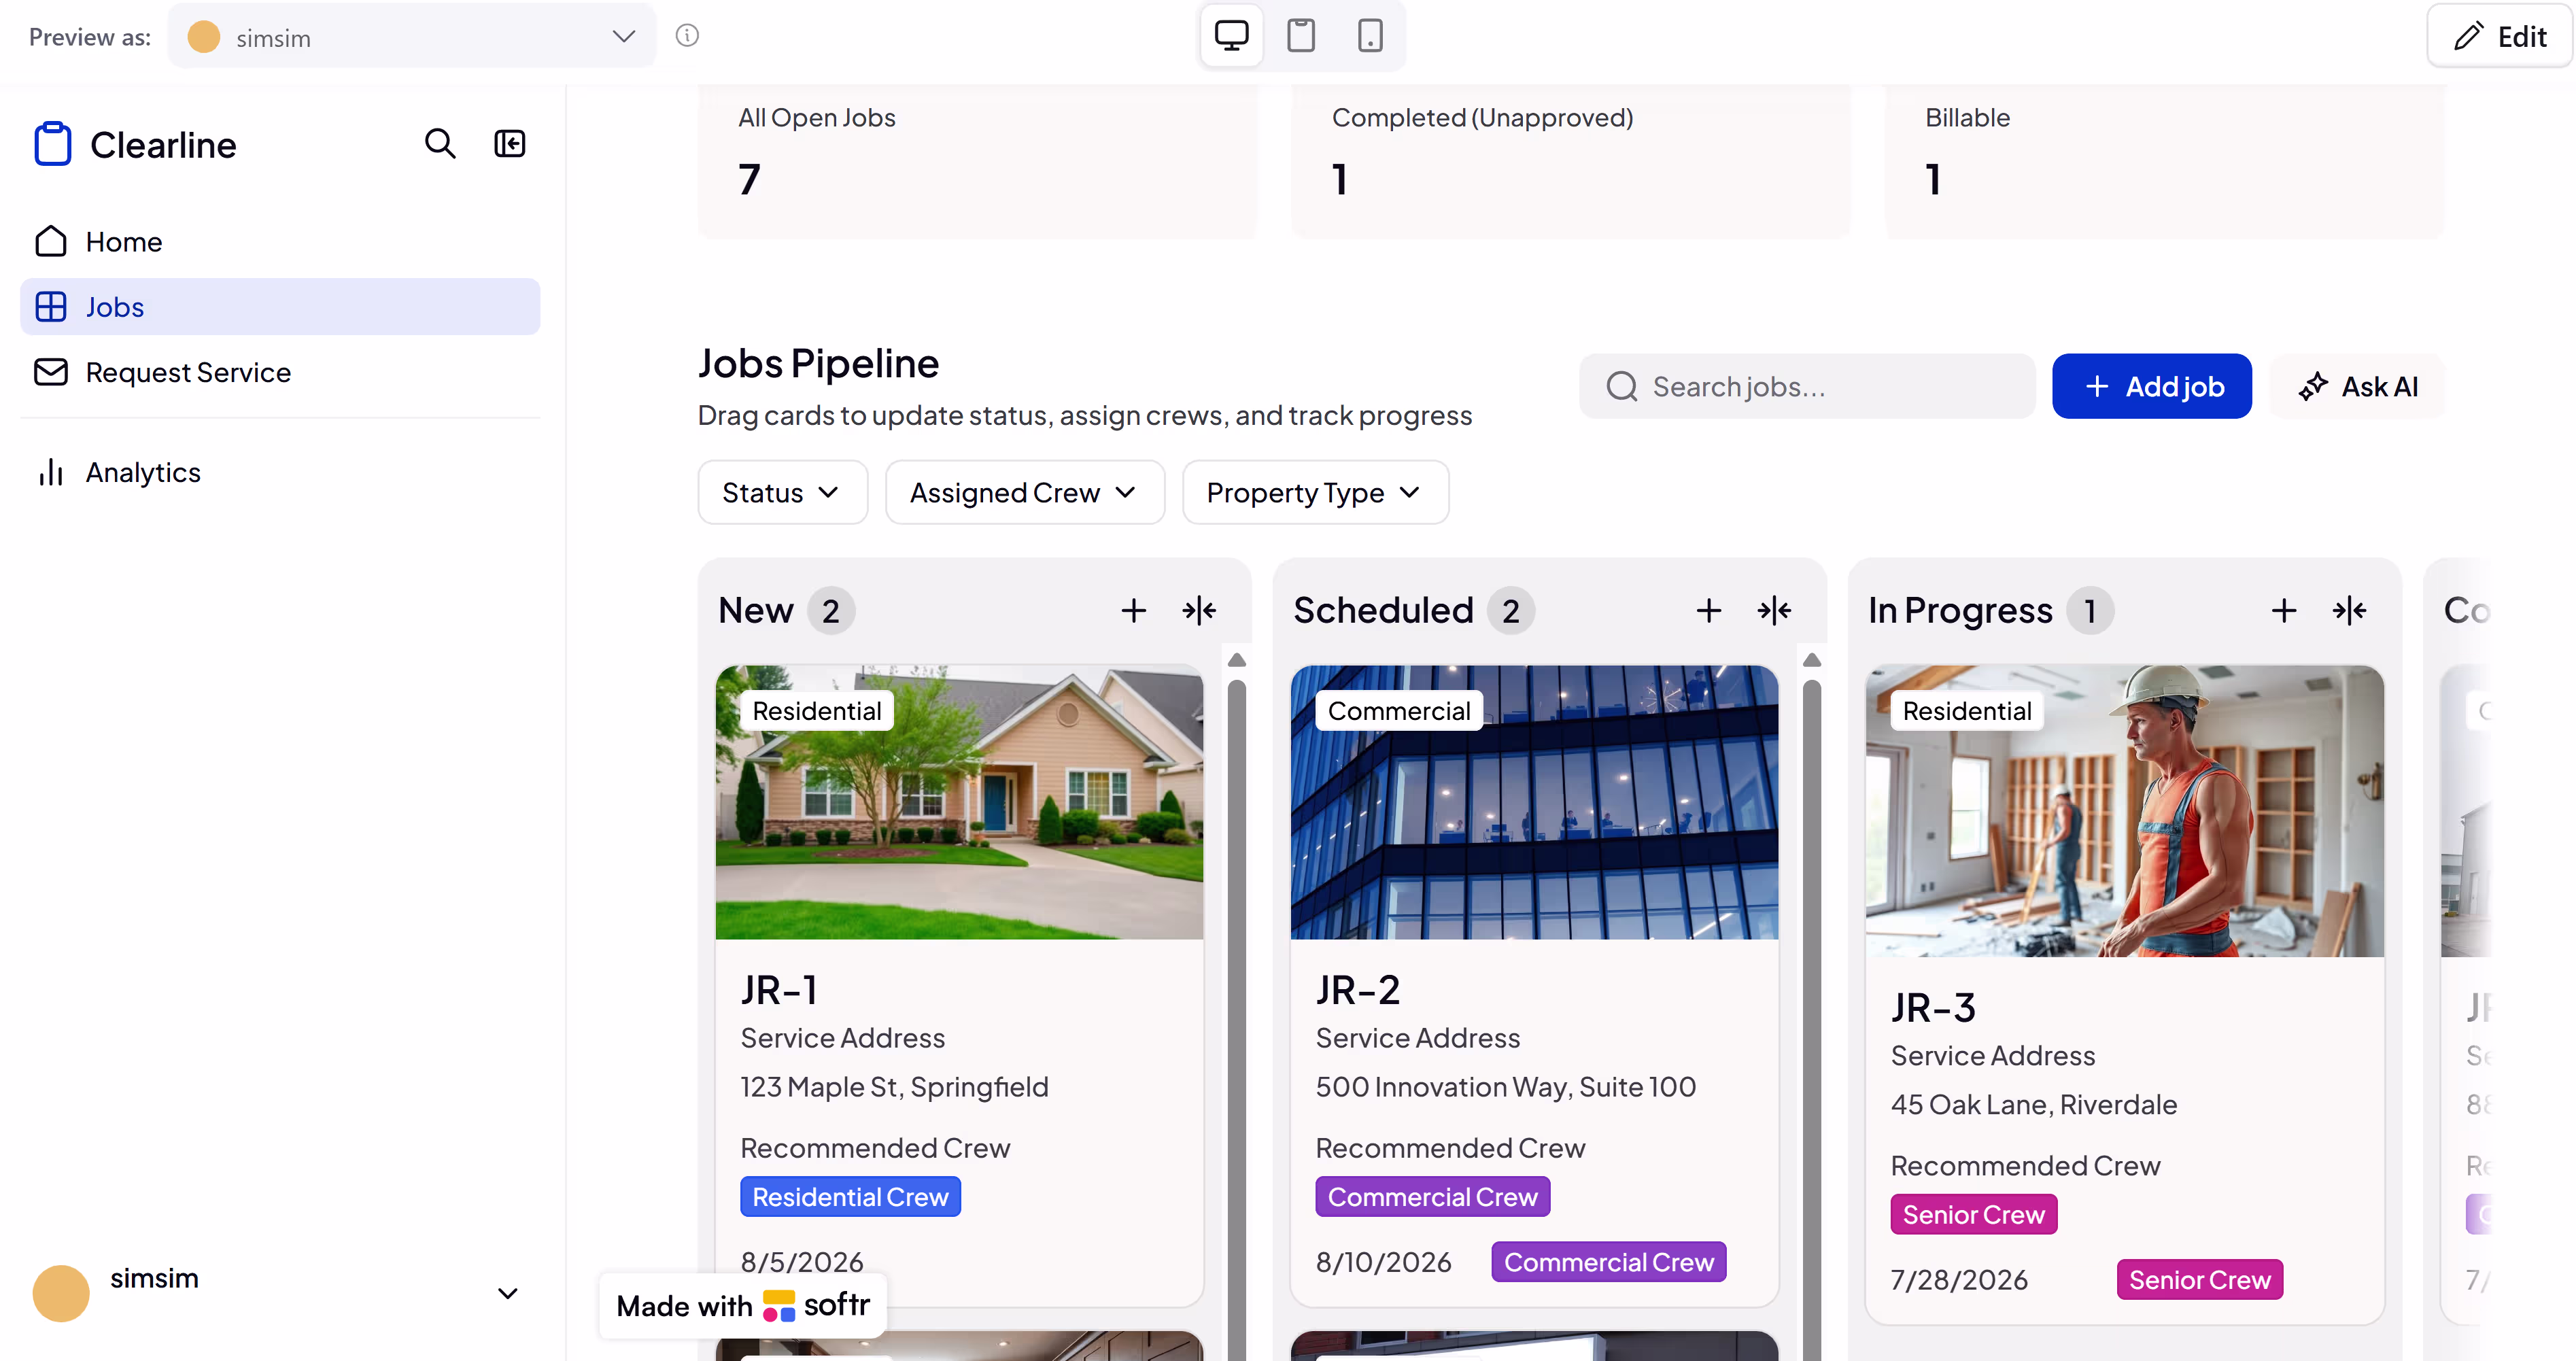Click Commercial Crew tag beside 8/10/2026
Viewport: 2576px width, 1361px height.
(1608, 1262)
